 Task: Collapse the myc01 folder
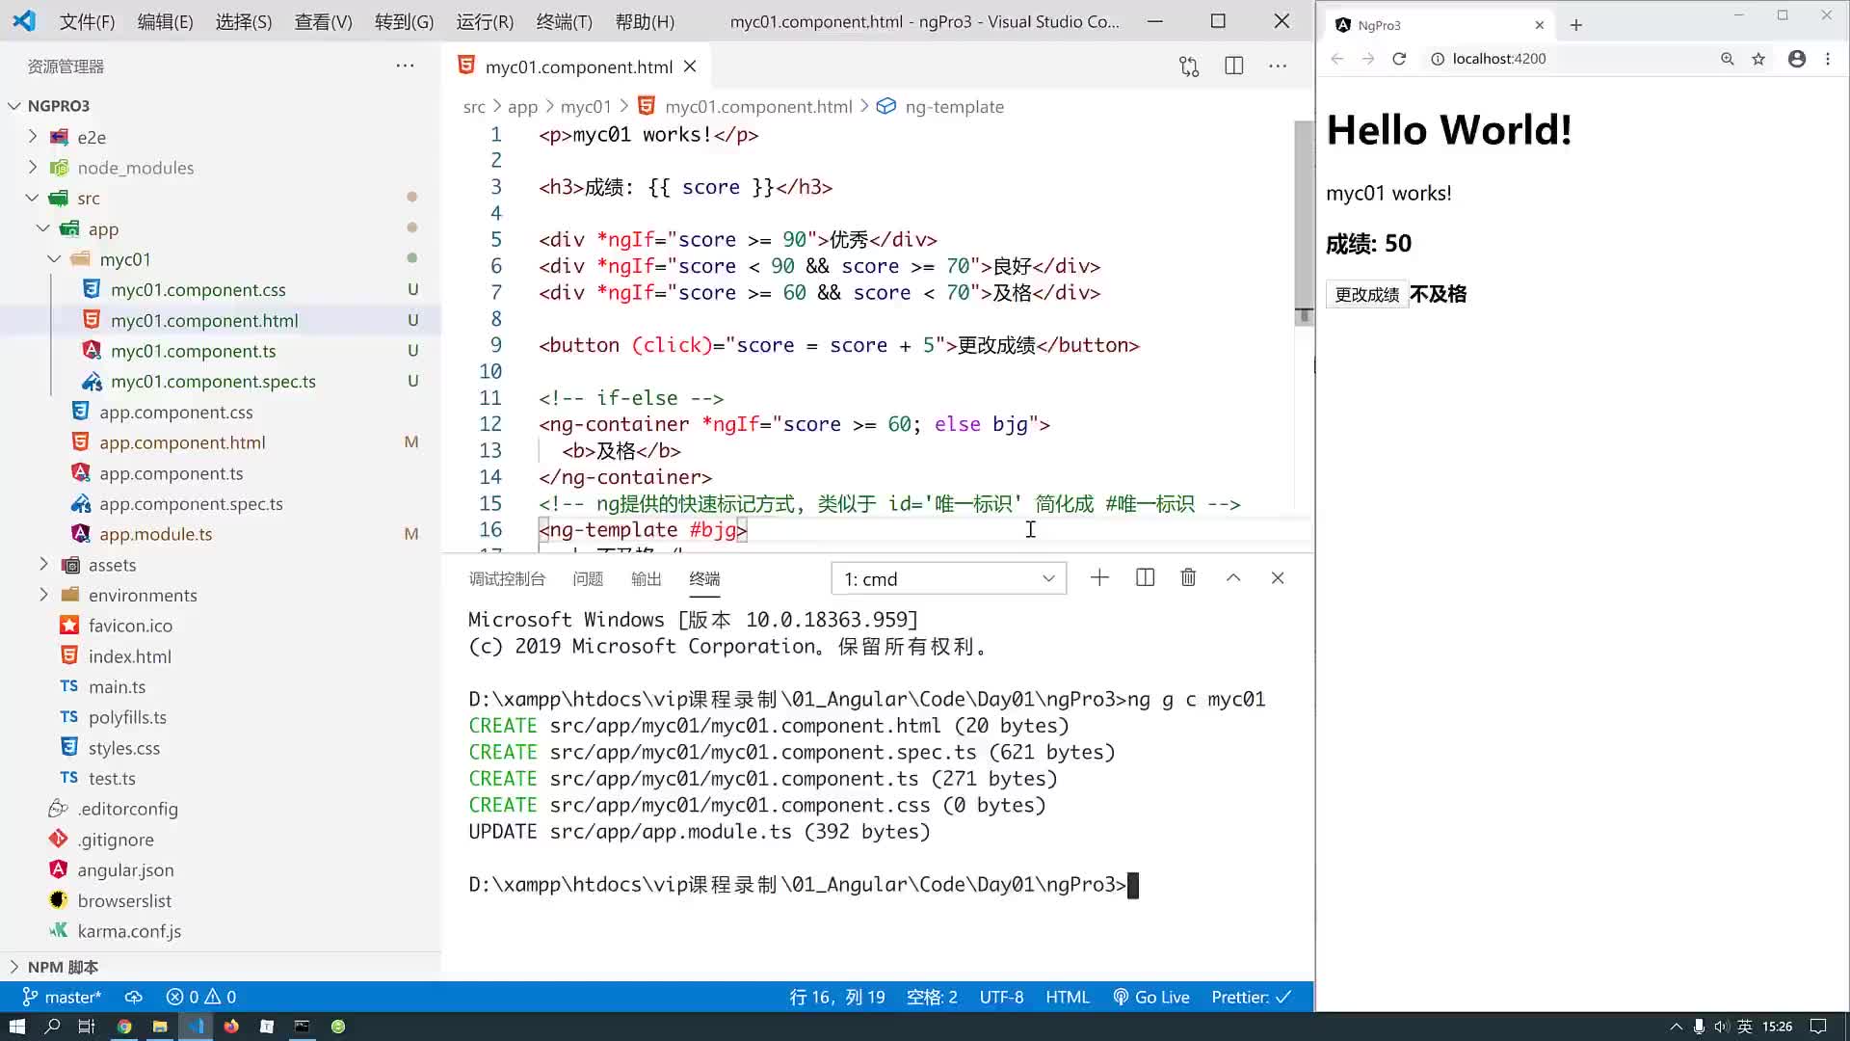(x=55, y=259)
